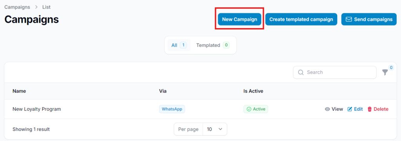401x141 pixels.
Task: Focus the Search input field
Action: [335, 72]
